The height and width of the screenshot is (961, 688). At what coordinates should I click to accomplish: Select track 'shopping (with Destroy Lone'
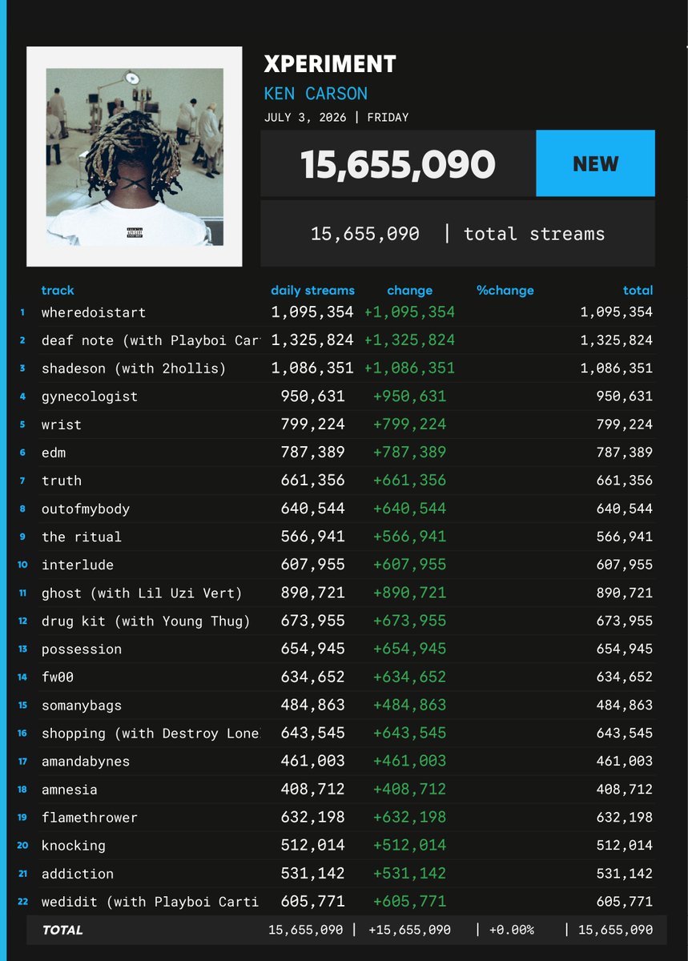click(151, 734)
